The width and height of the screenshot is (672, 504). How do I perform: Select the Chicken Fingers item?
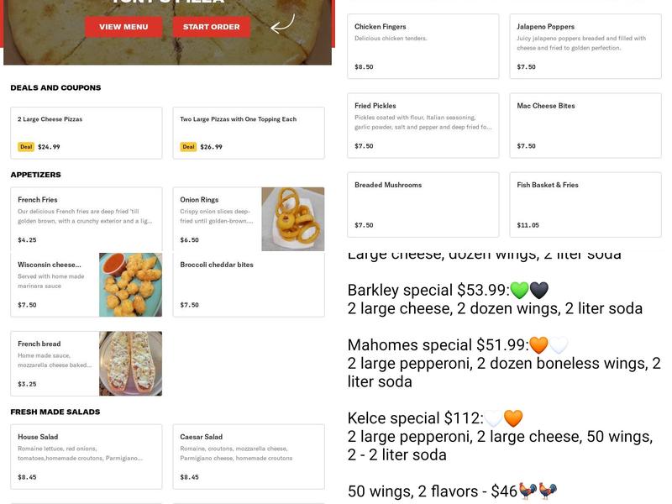[423, 46]
